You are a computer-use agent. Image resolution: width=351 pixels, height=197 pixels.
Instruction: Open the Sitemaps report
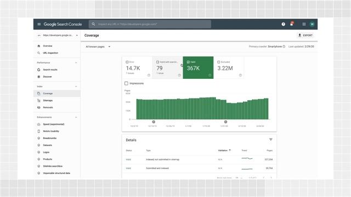(57, 101)
